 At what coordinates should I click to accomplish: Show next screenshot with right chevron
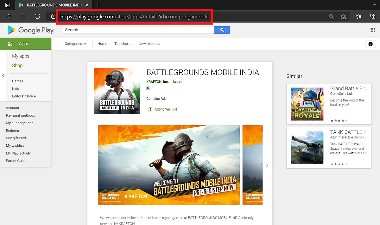(267, 165)
